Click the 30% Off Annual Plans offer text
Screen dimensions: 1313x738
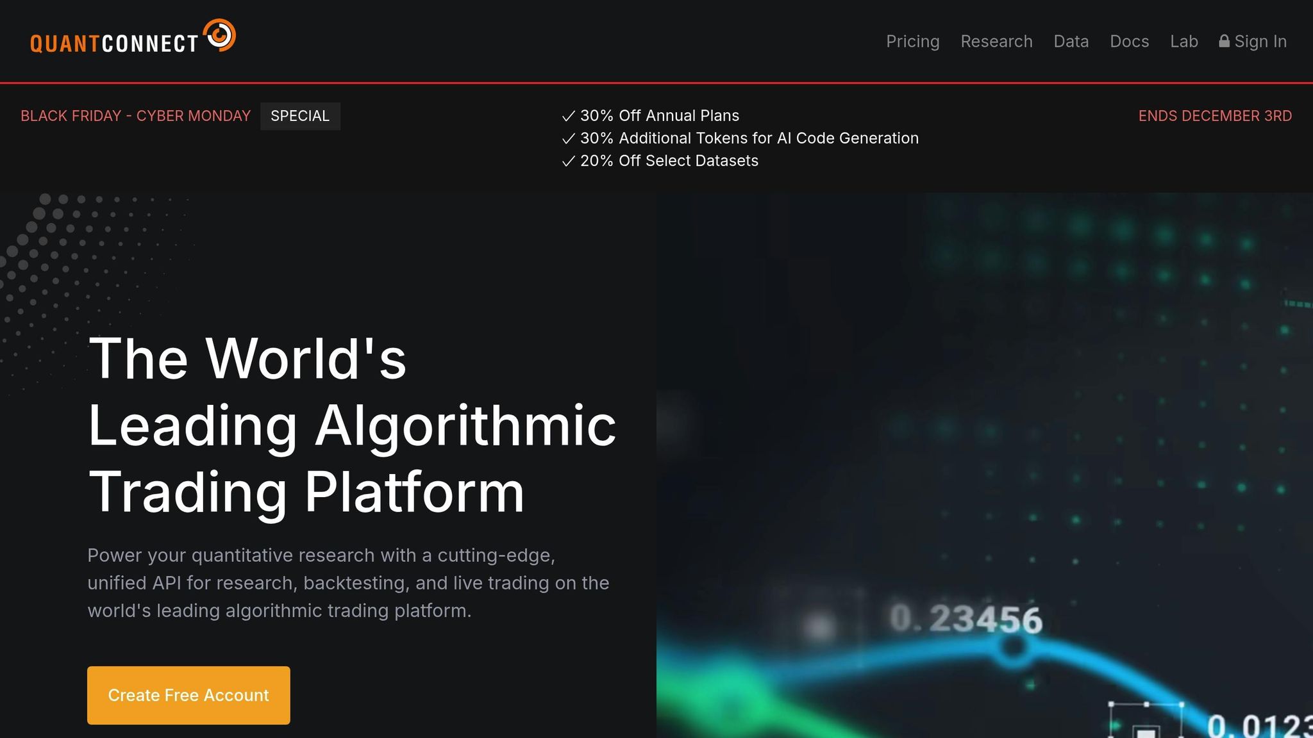click(x=659, y=116)
